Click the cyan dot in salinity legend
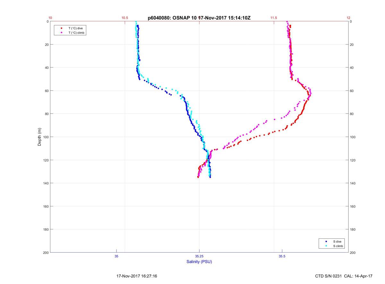The height and width of the screenshot is (284, 385). 326,246
